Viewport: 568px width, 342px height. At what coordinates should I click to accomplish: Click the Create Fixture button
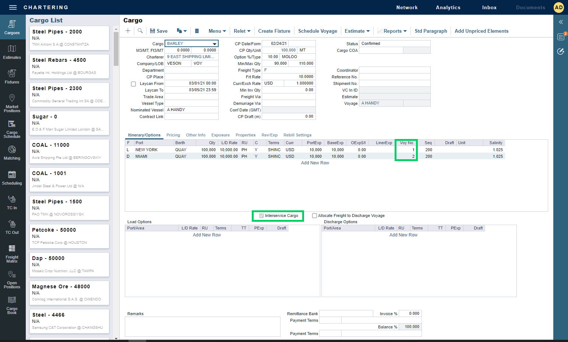tap(274, 31)
